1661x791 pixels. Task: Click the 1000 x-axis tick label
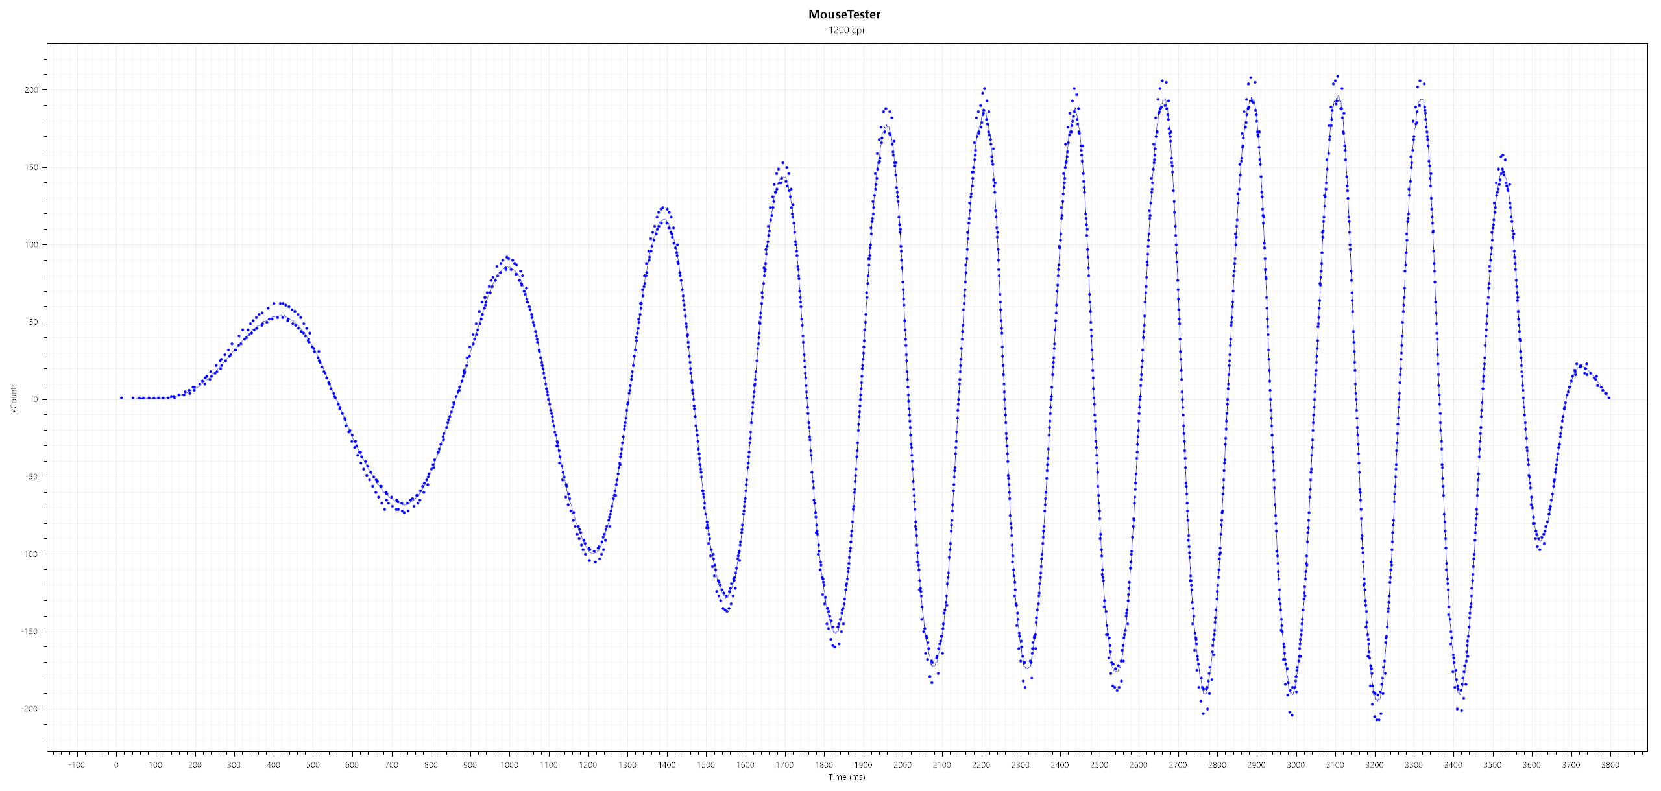click(509, 764)
